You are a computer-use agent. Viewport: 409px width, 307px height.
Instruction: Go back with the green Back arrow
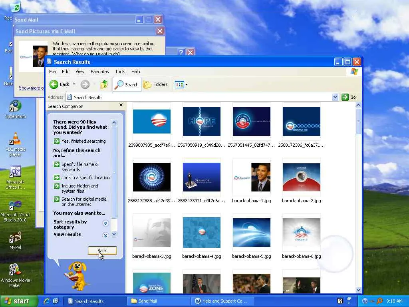(59, 84)
